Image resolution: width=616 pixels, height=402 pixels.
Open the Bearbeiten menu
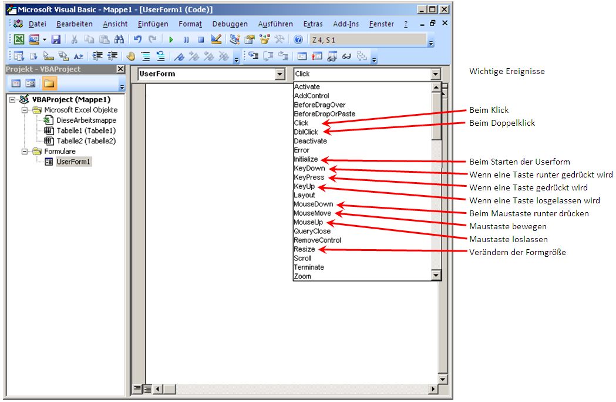(75, 24)
